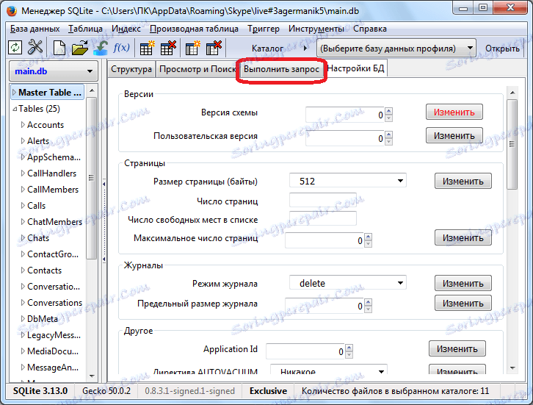Click the Firefox icon in title bar
Screen dimensions: 533x405
tap(12, 11)
